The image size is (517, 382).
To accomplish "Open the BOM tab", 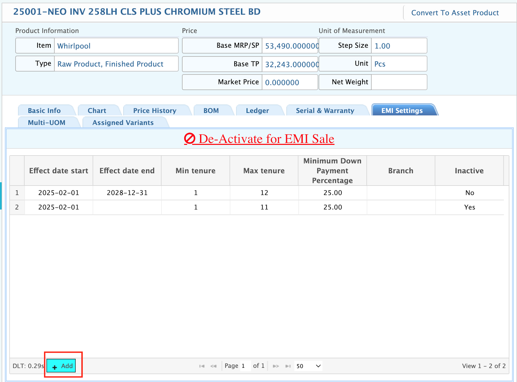I will [x=211, y=111].
